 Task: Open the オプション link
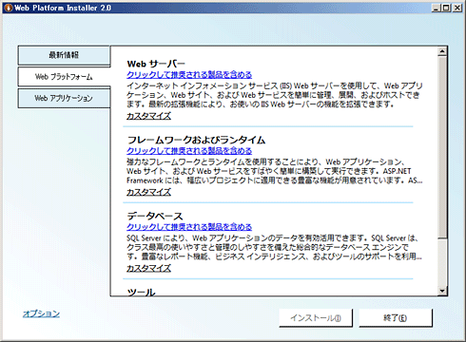click(x=41, y=313)
